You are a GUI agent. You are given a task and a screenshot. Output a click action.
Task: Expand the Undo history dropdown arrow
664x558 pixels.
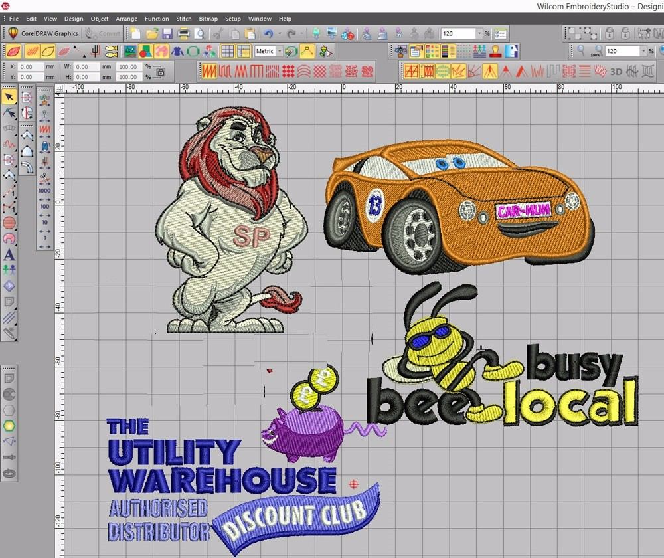tap(279, 32)
